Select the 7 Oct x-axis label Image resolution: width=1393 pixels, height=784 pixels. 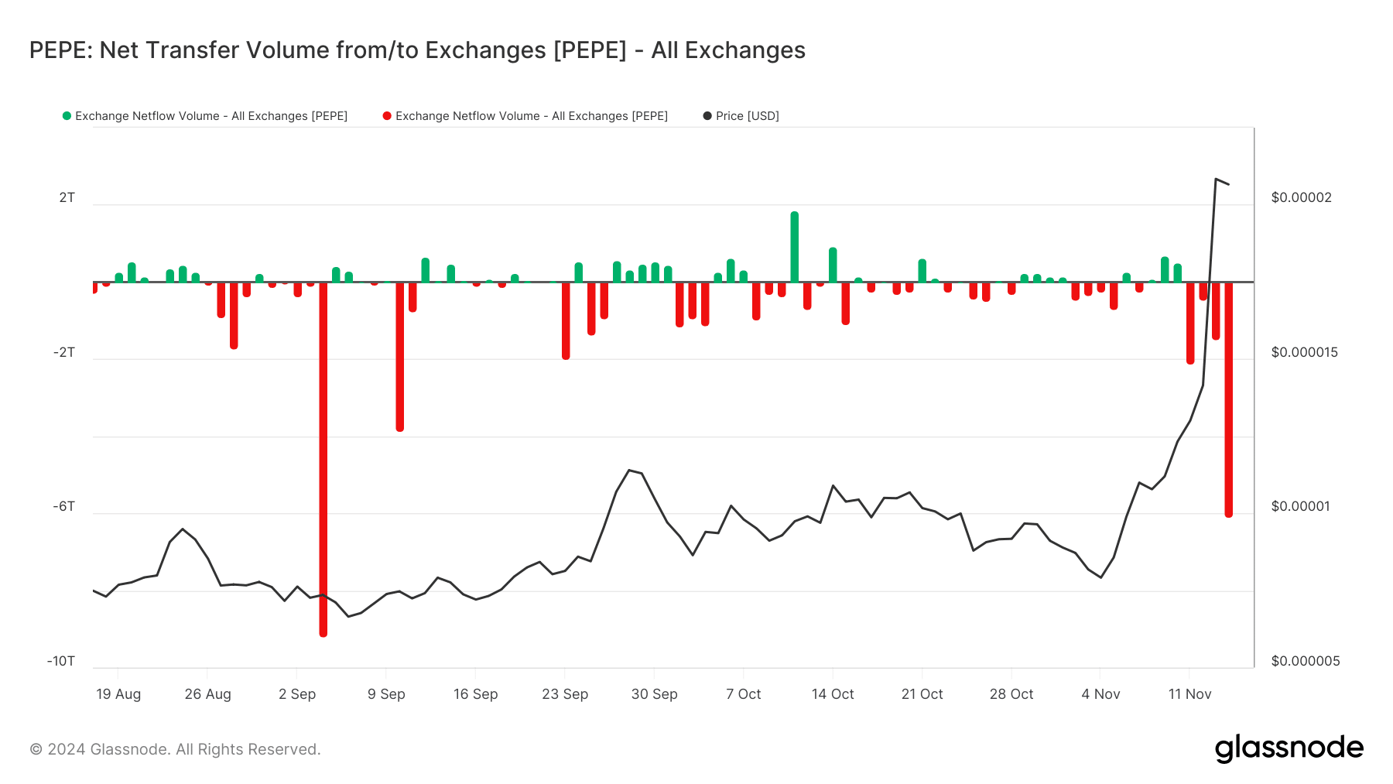pyautogui.click(x=743, y=694)
